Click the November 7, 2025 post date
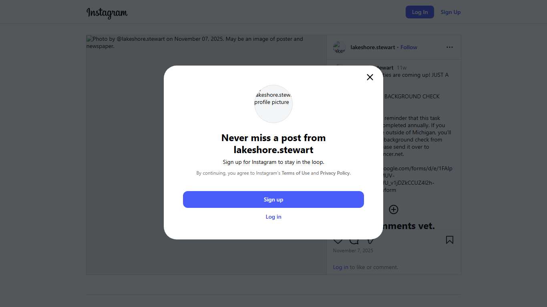This screenshot has height=307, width=547. (353, 251)
